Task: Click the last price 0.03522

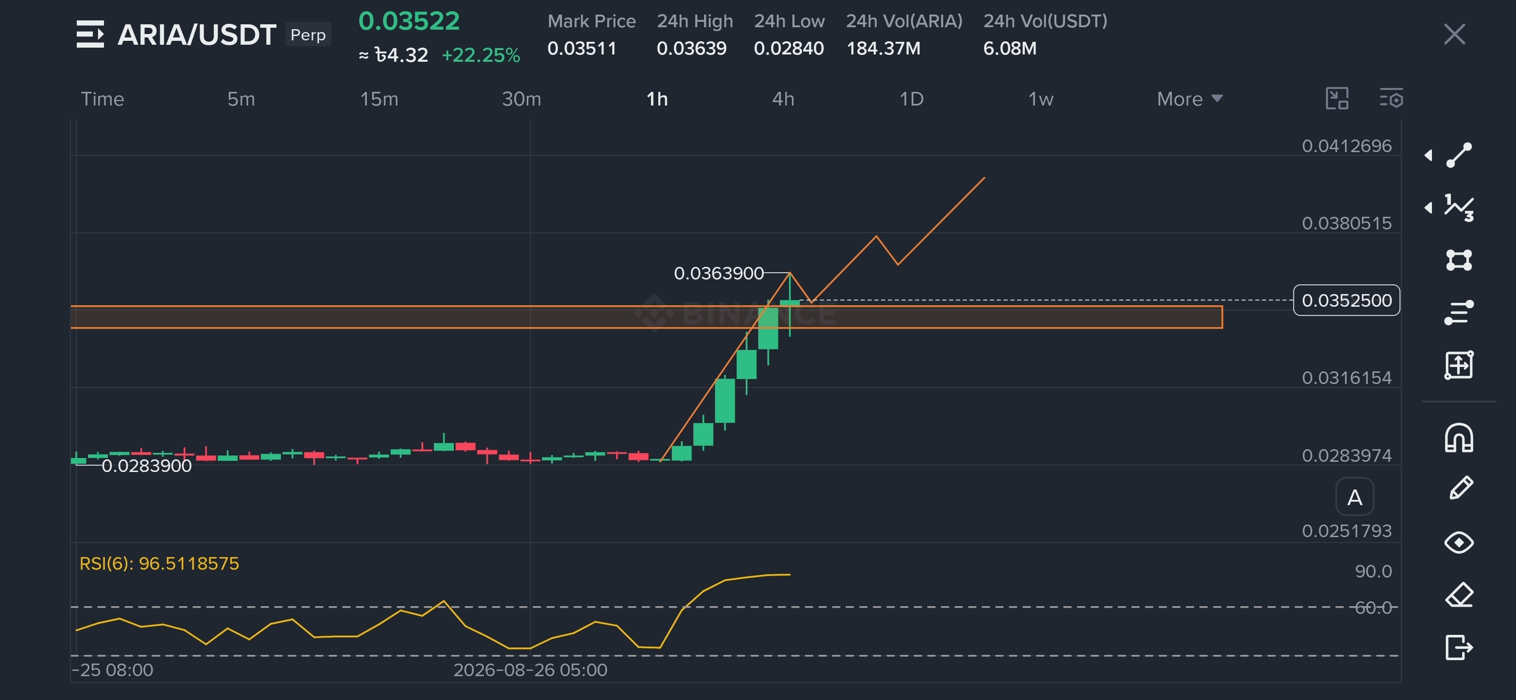Action: pyautogui.click(x=409, y=21)
